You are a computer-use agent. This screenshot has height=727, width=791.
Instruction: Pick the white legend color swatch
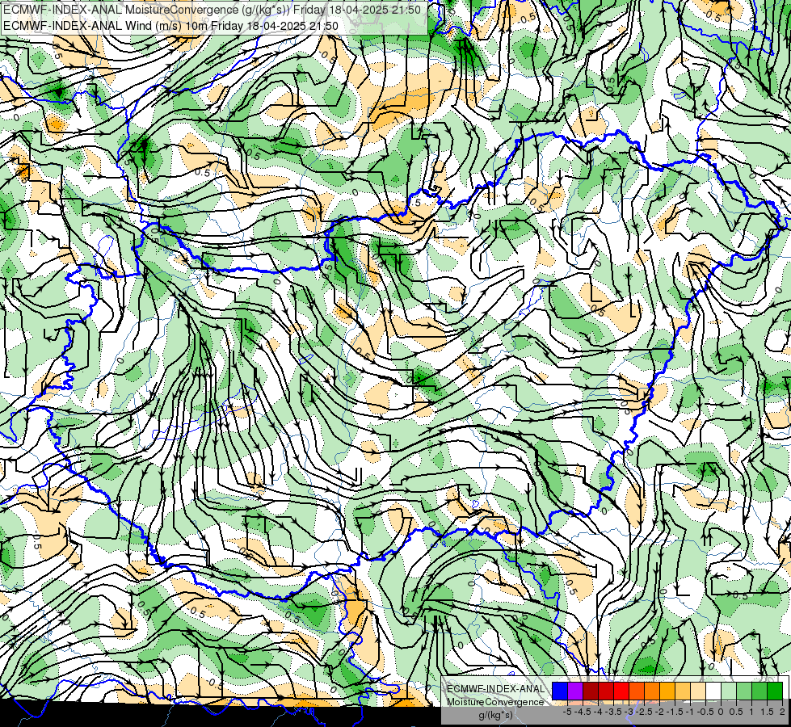click(713, 691)
